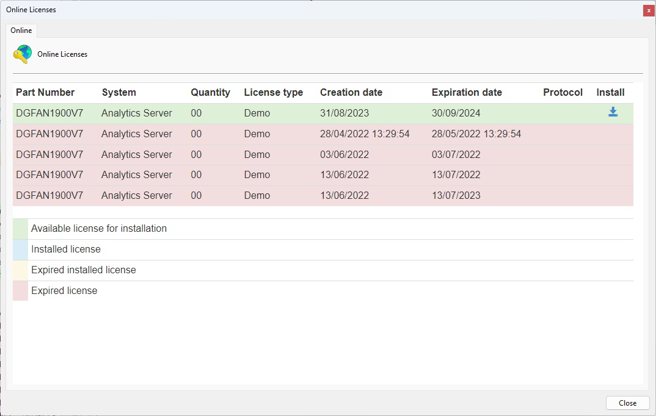Click the Creation date column header
This screenshot has height=416, width=656.
[x=351, y=92]
